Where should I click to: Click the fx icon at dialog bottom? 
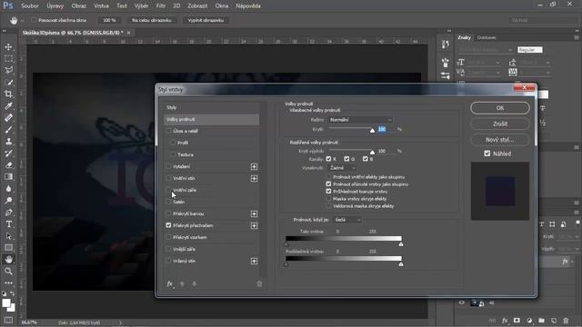pos(170,284)
